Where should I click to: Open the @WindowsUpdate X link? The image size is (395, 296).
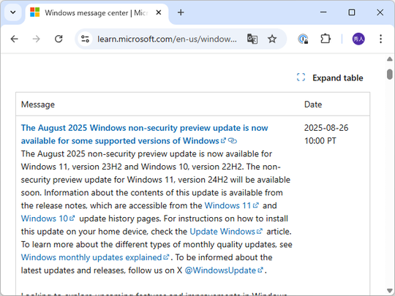coord(224,270)
